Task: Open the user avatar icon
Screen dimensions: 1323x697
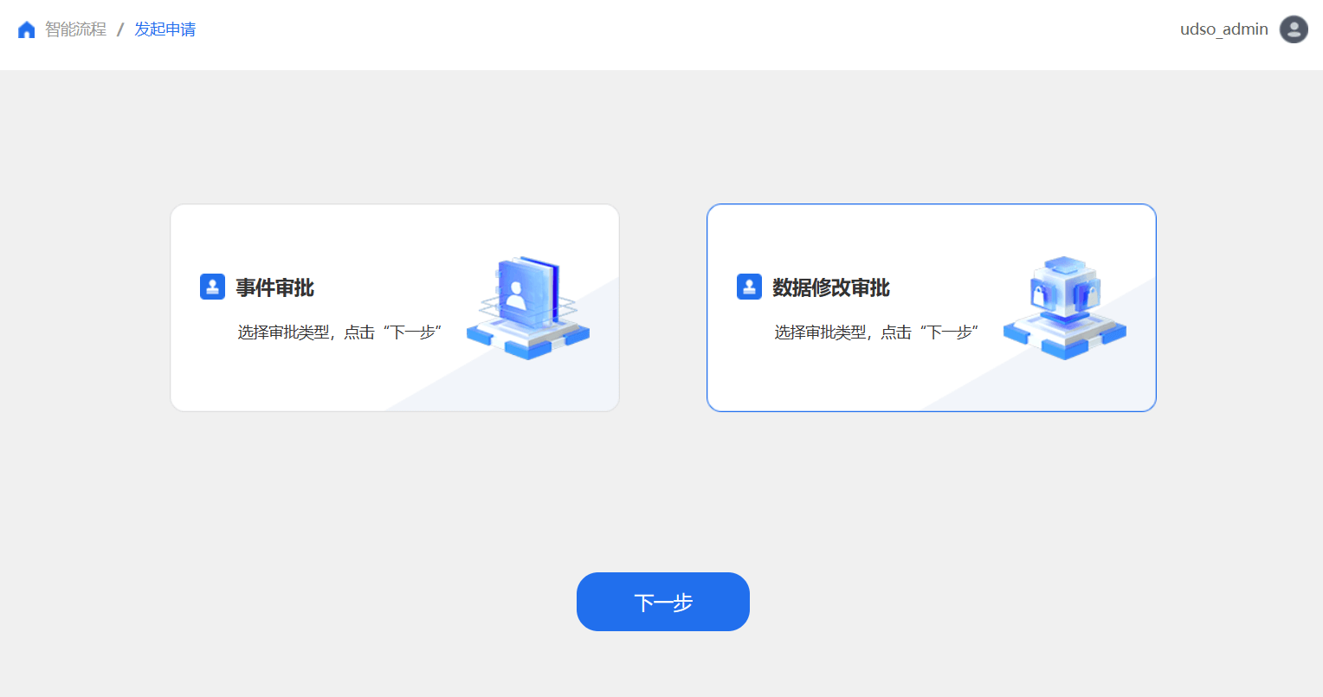Action: (1294, 29)
